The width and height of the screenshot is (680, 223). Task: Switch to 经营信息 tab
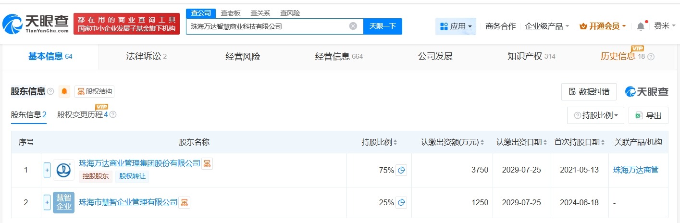pyautogui.click(x=339, y=57)
